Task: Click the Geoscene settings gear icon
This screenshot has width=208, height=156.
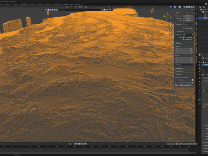Action: click(x=192, y=80)
